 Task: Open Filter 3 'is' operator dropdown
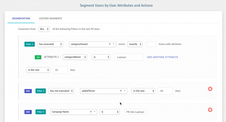pos(110,112)
